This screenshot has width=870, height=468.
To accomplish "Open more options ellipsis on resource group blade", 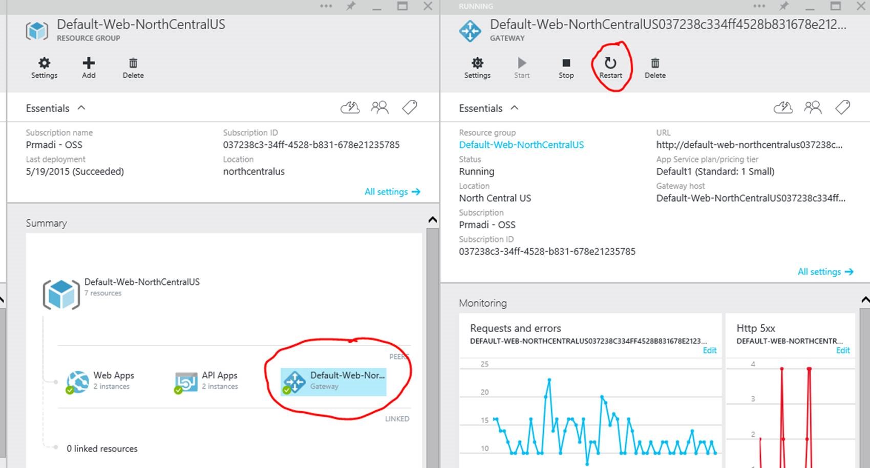I will (x=326, y=6).
